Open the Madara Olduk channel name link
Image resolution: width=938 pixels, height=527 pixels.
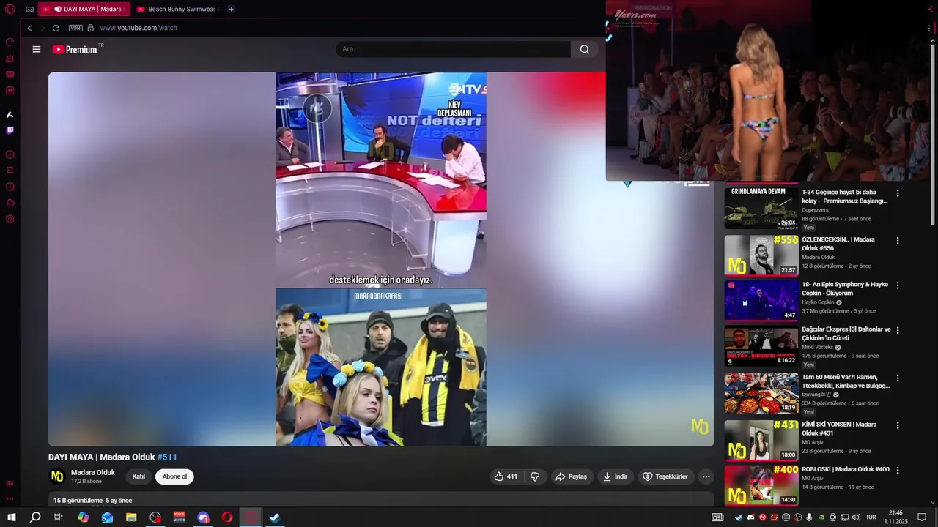(93, 472)
